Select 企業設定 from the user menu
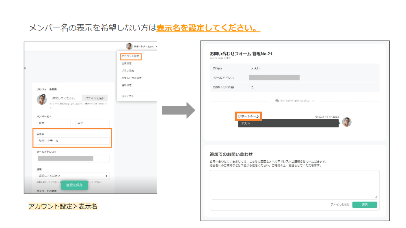The height and width of the screenshot is (228, 406). 127,63
